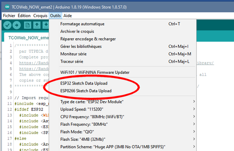The height and width of the screenshot is (151, 234).
Task: Open the Croquis menu
Action: [x=40, y=16]
